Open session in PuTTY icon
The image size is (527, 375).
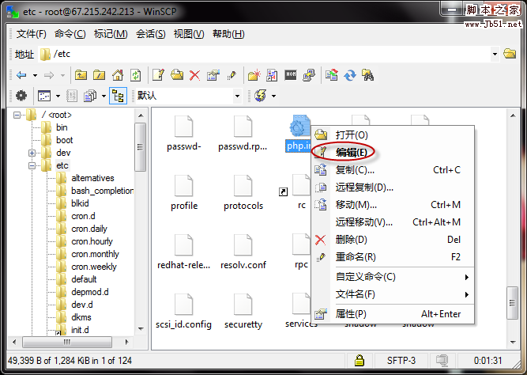309,75
